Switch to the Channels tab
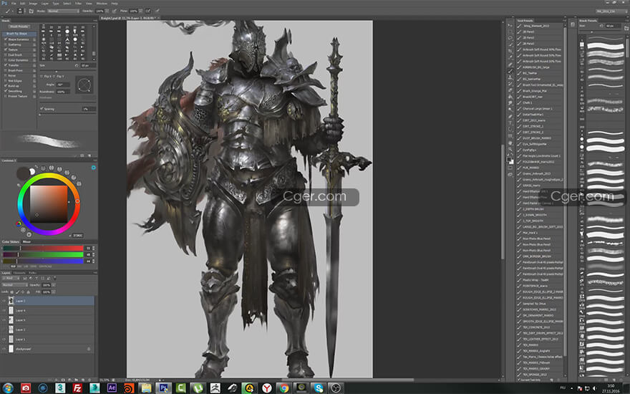The width and height of the screenshot is (630, 394). 19,273
